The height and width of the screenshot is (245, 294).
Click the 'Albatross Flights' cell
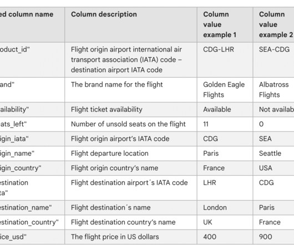pyautogui.click(x=273, y=90)
